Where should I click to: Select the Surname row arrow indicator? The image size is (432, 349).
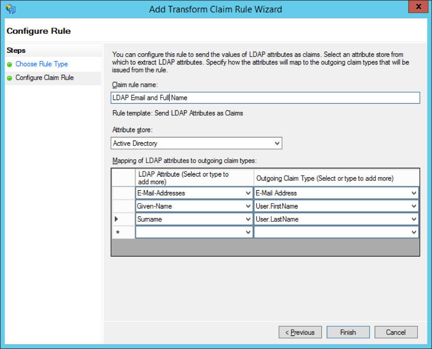click(x=117, y=219)
